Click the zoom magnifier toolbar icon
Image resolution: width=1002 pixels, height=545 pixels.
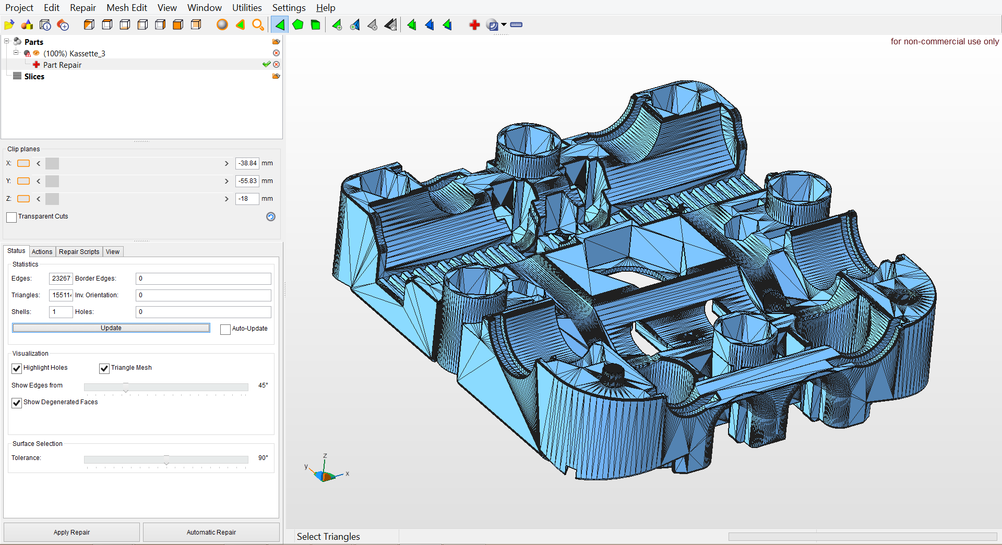(x=258, y=25)
